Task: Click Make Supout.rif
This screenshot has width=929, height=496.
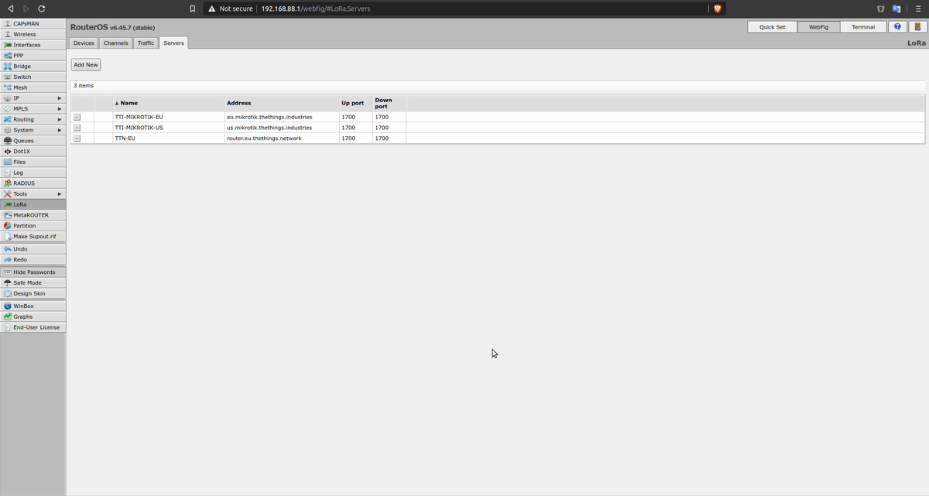Action: click(x=33, y=237)
